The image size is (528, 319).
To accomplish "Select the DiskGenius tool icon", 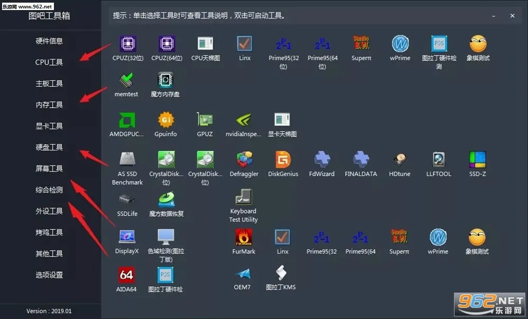I will click(x=283, y=160).
